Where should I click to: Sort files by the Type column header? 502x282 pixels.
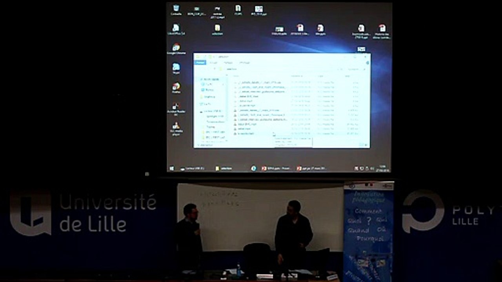pos(321,76)
